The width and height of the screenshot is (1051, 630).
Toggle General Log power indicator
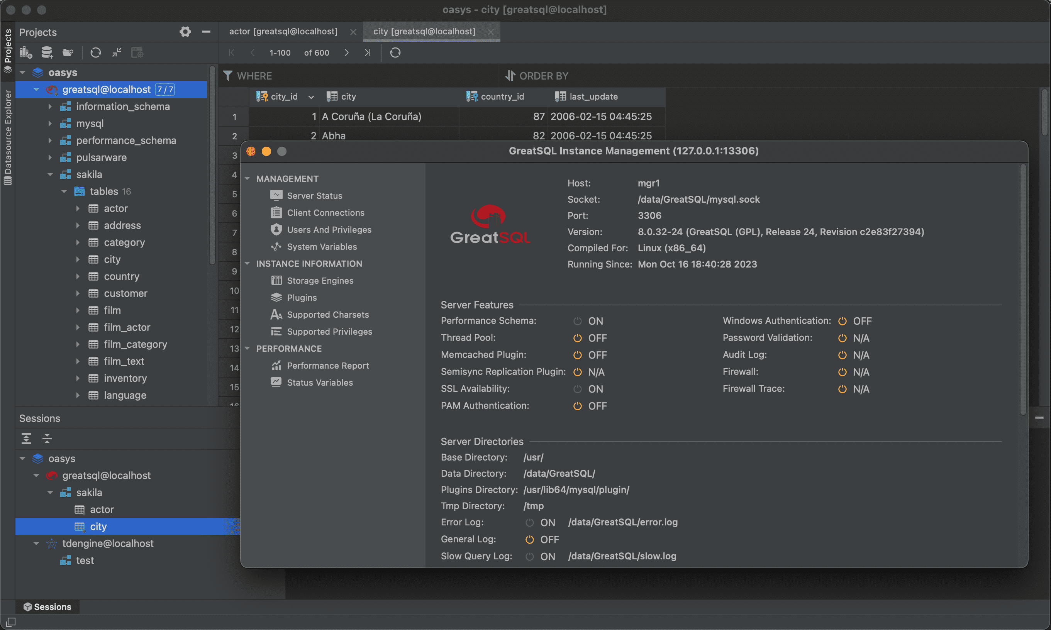pyautogui.click(x=529, y=540)
